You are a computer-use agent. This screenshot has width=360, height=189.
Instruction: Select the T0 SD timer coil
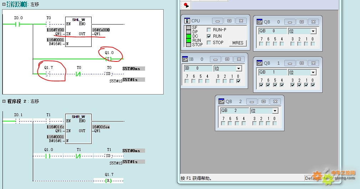(108, 74)
